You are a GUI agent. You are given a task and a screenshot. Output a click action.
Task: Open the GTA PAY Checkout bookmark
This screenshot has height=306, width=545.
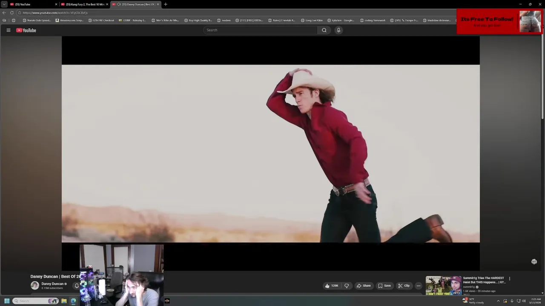click(101, 20)
